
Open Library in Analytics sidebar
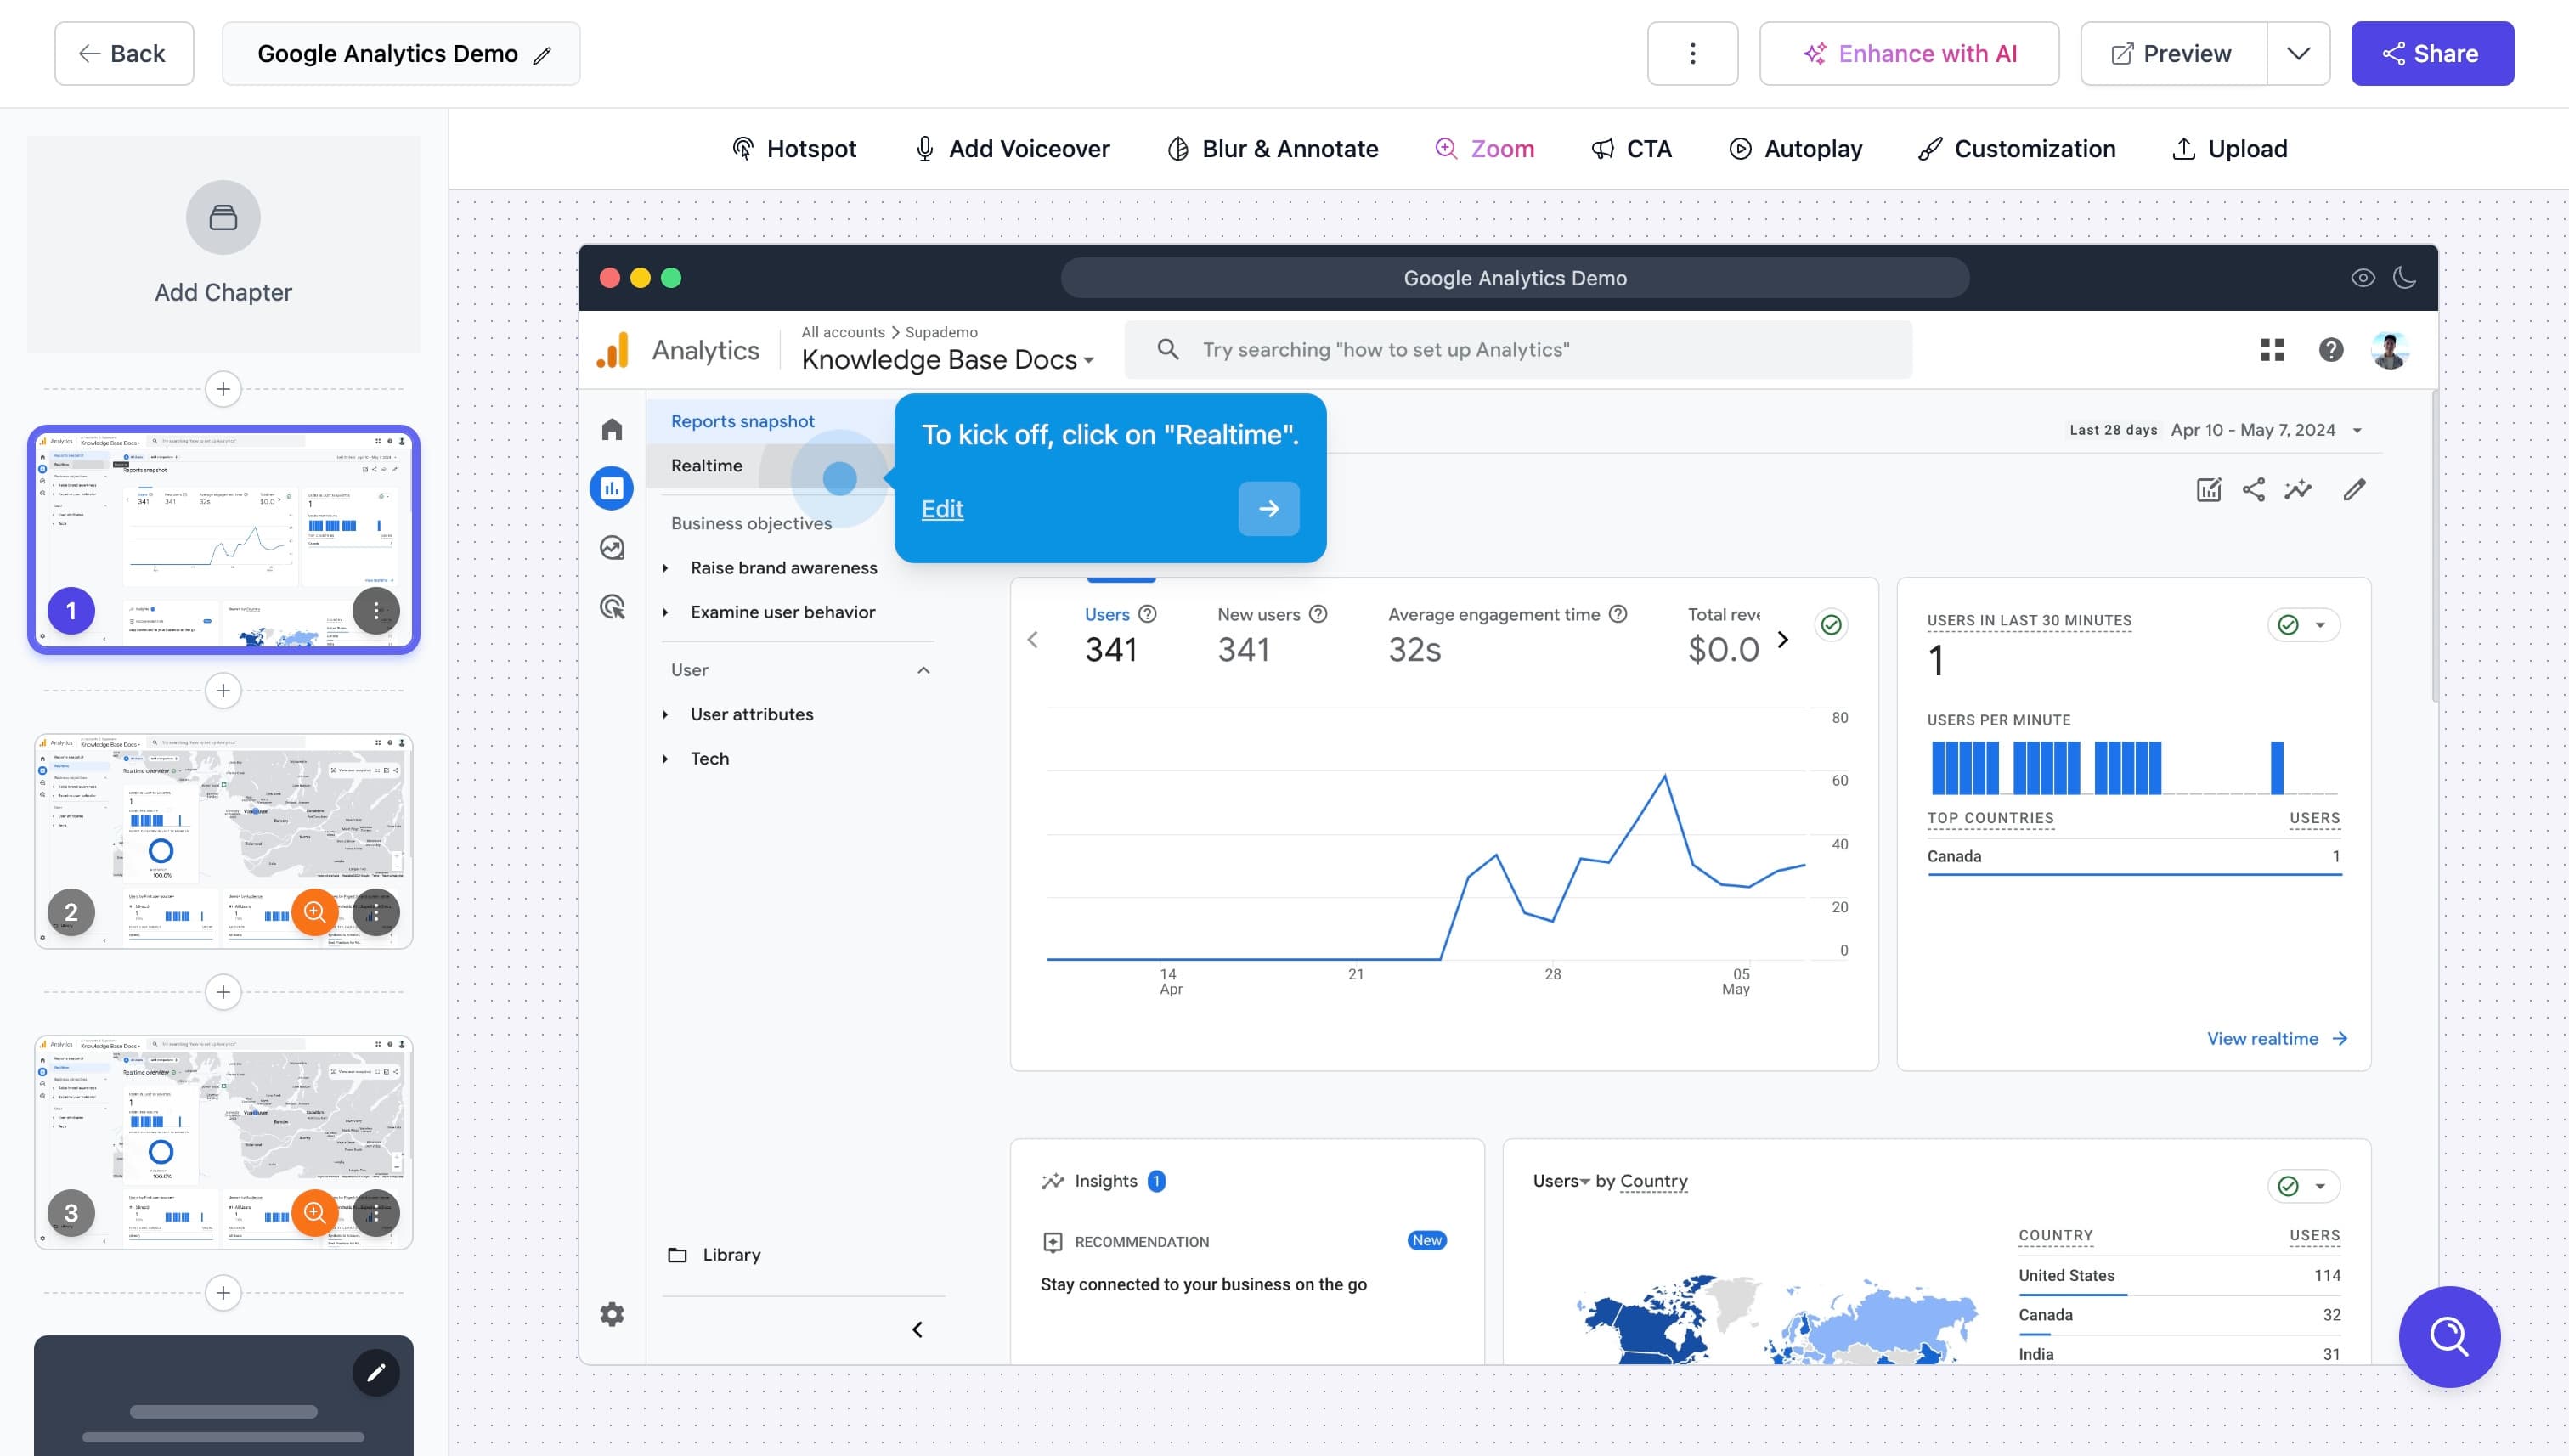715,1255
